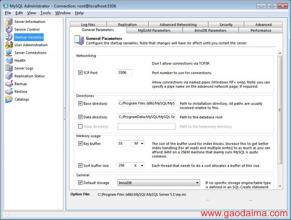Screen dimensions: 291x220
Task: Click the Key buffer value field
Action: click(125, 144)
